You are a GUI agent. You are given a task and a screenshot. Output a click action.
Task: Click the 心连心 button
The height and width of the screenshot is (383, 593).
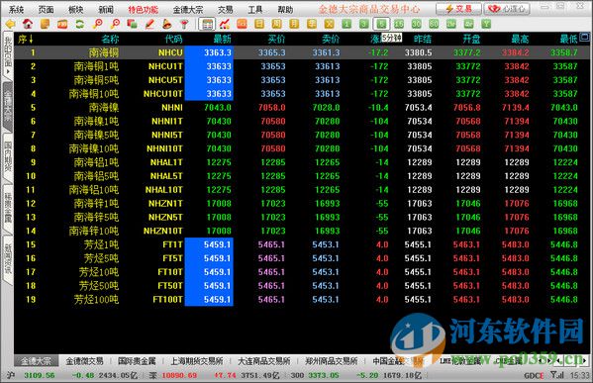(x=507, y=9)
